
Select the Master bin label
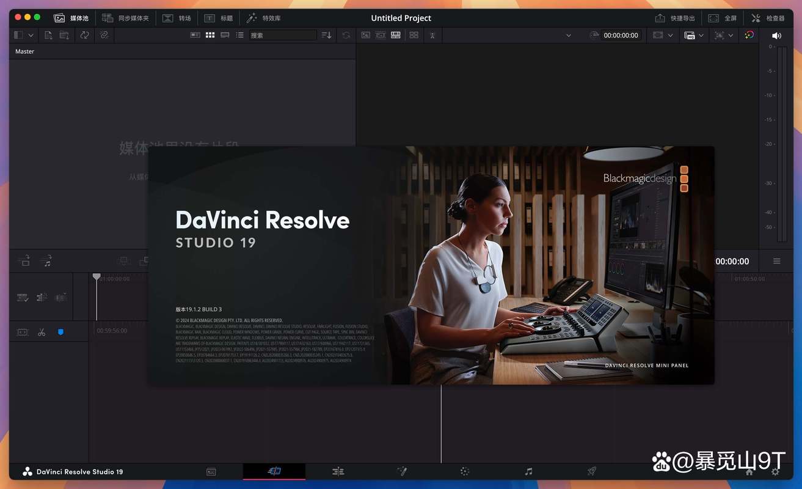25,51
